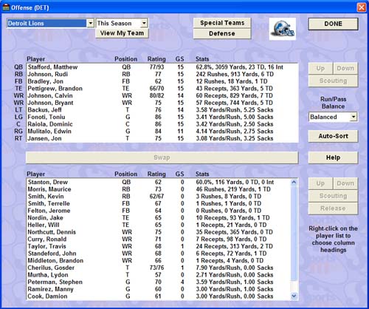This screenshot has height=309, width=369.
Task: Select starter Pettigrew, Brandon
Action: tap(162, 89)
